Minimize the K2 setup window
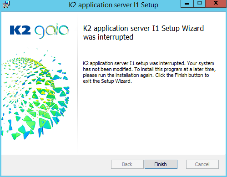The image size is (227, 177). [187, 3]
